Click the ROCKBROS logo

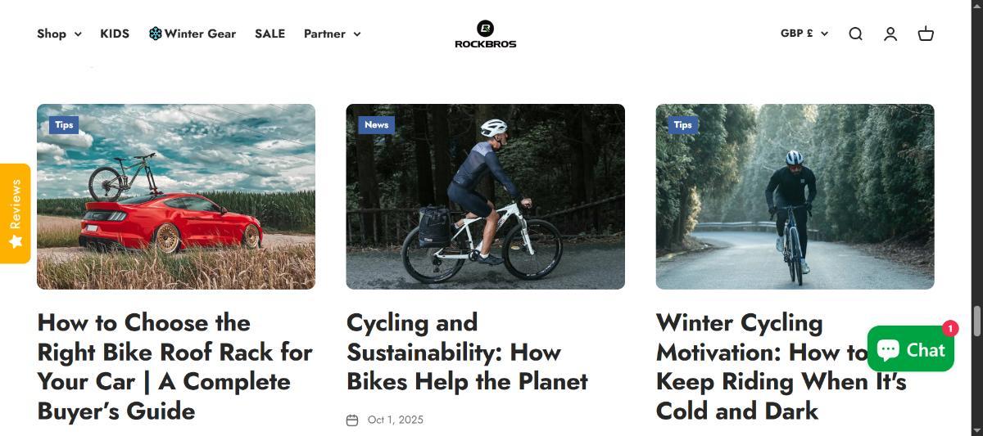pos(485,34)
